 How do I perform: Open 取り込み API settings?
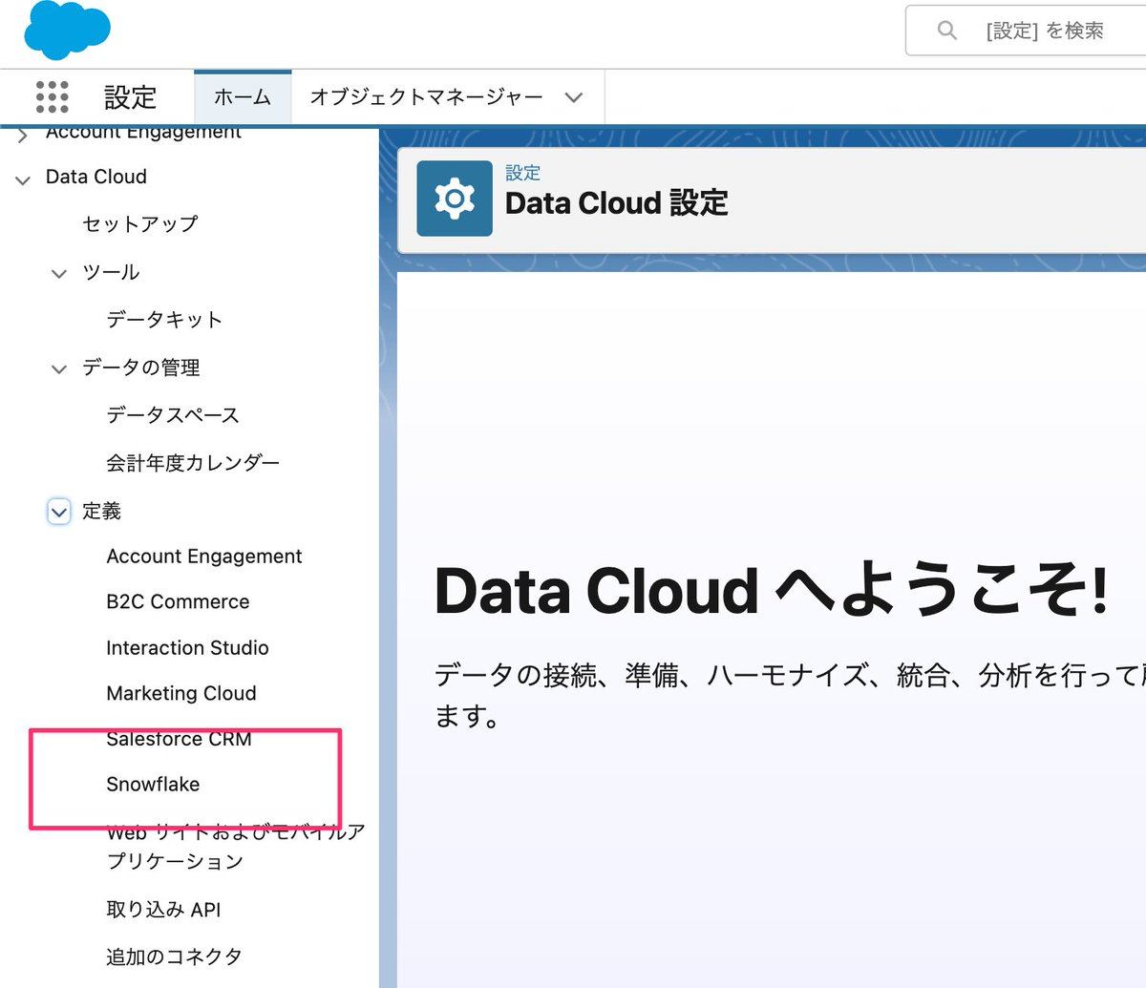(x=163, y=910)
